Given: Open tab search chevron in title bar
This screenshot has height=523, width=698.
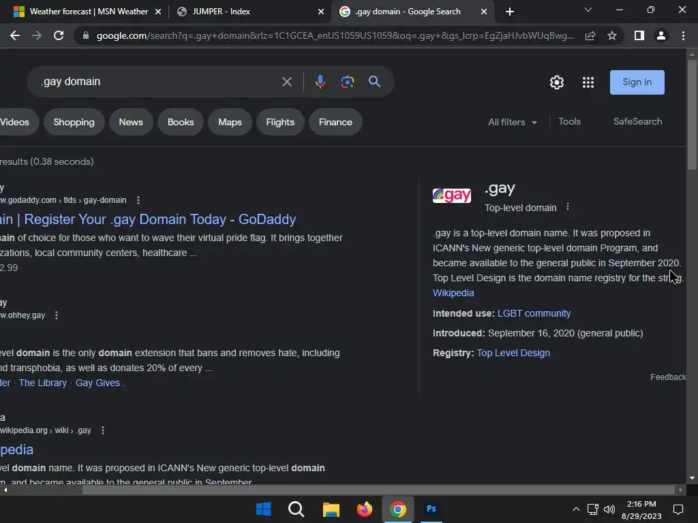Looking at the screenshot, I should click(x=588, y=10).
